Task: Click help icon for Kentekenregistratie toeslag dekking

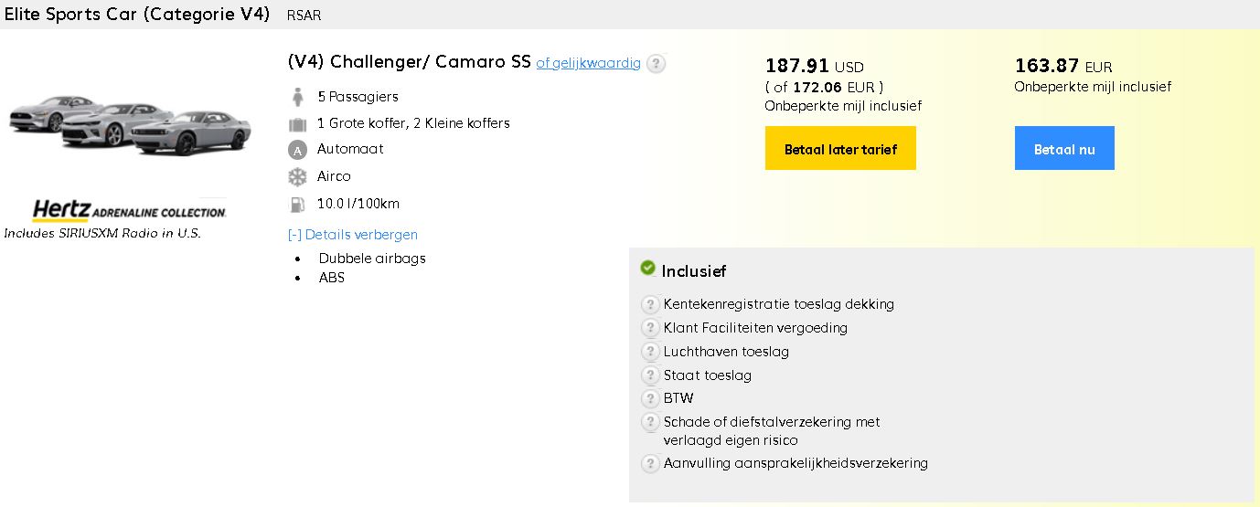Action: (x=650, y=305)
